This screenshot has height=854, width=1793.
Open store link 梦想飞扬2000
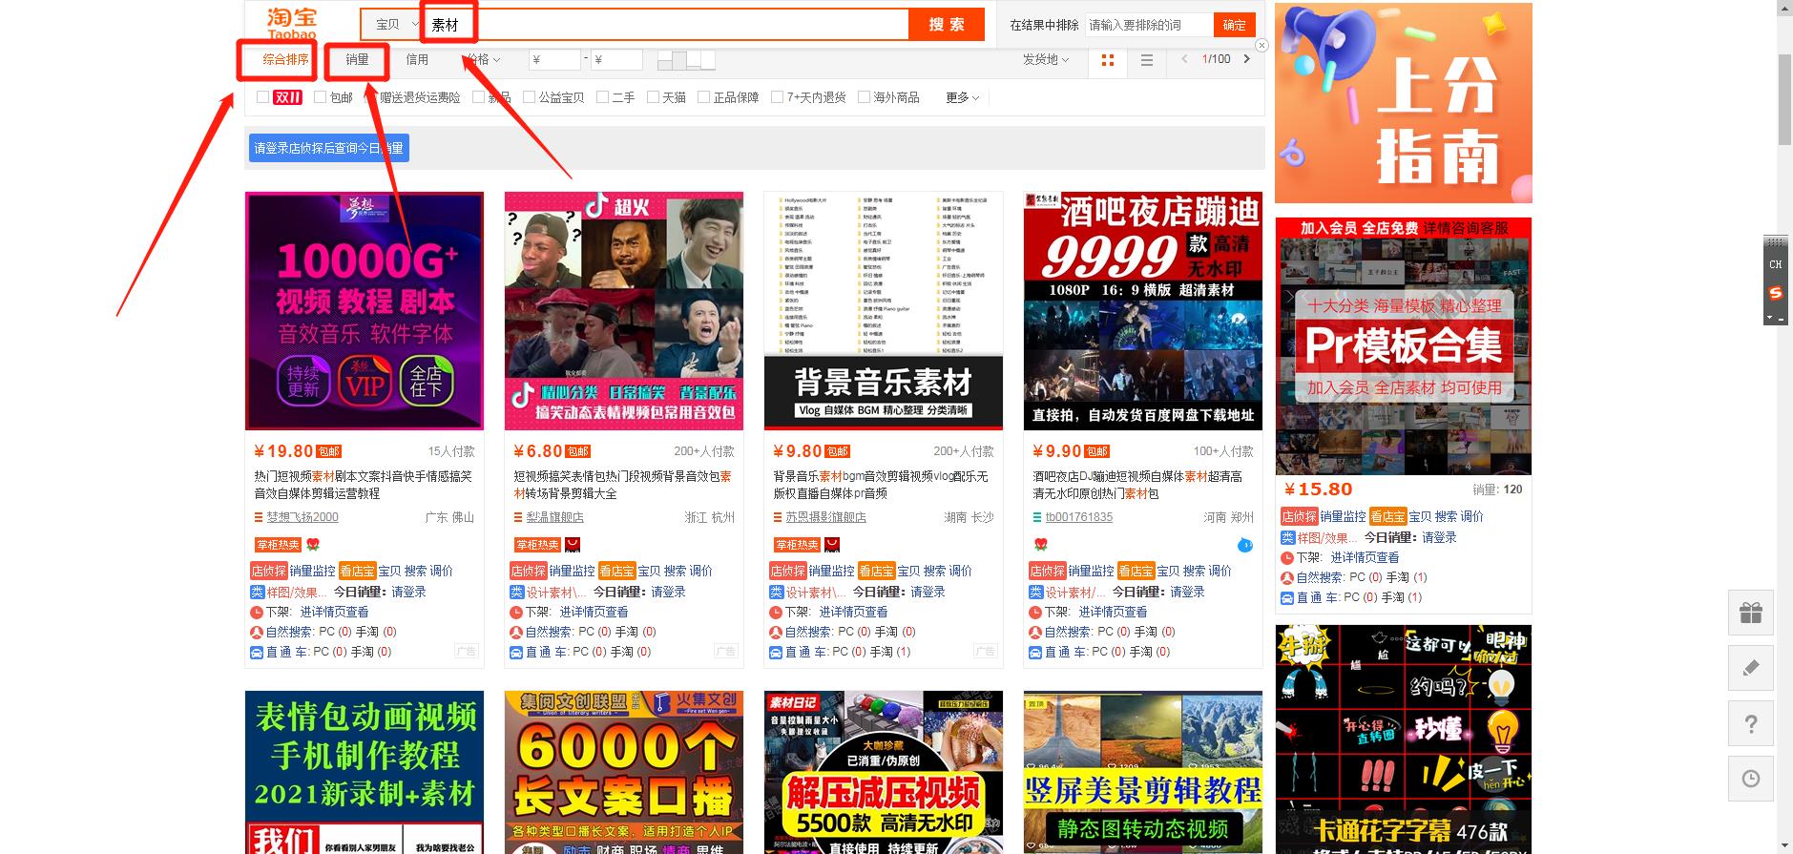tap(302, 517)
